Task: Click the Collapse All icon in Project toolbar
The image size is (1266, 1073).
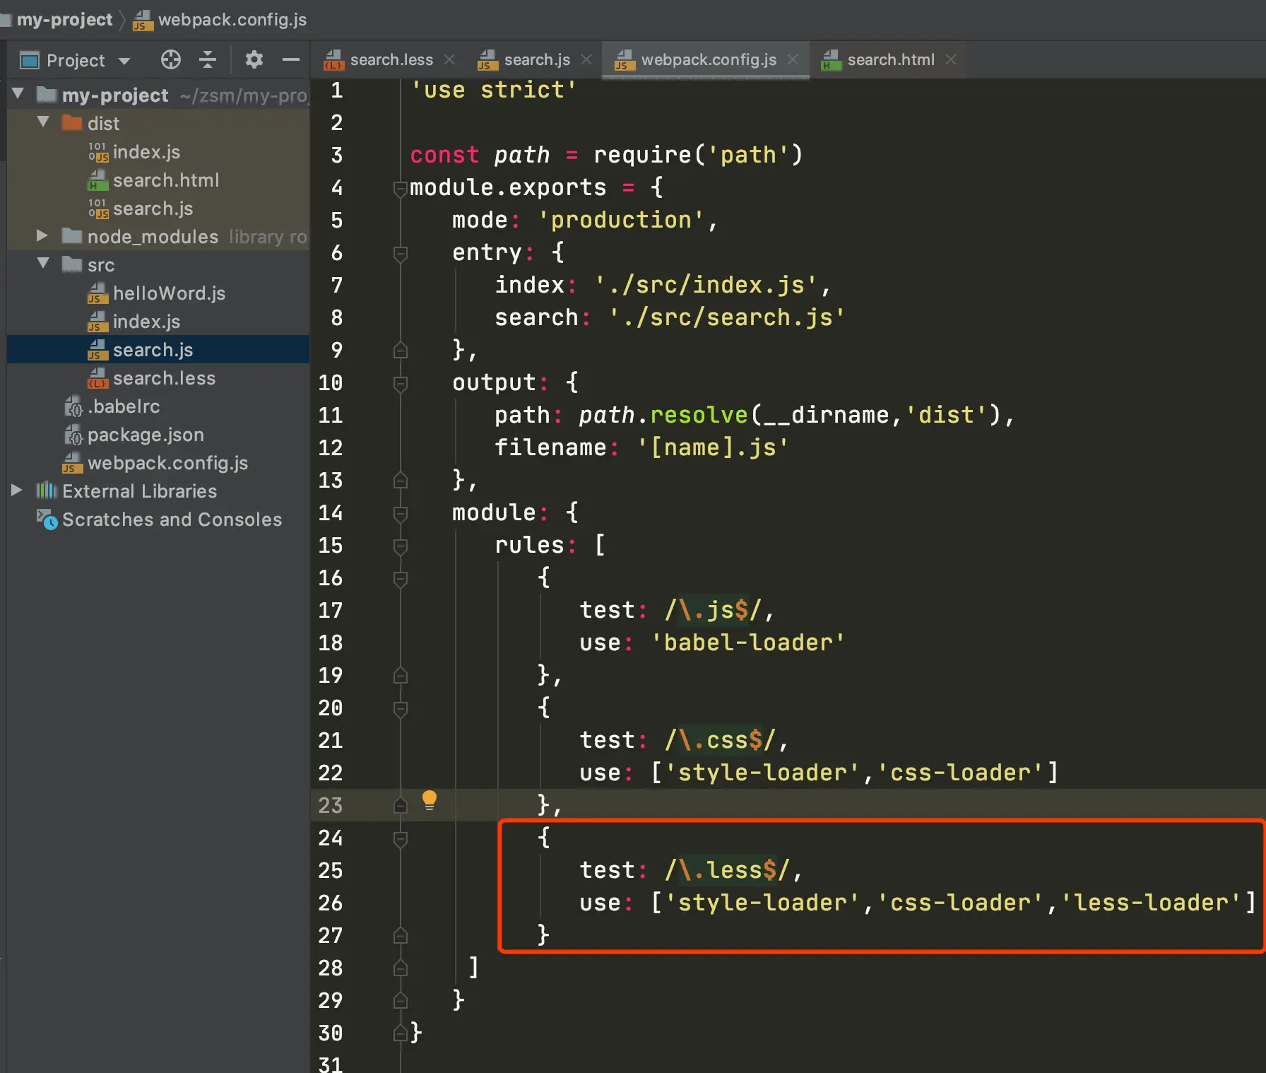Action: (208, 60)
